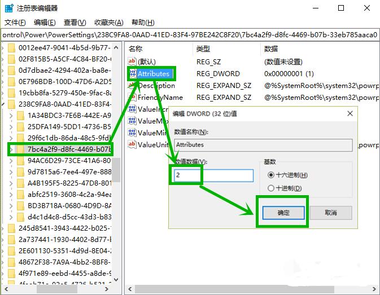The width and height of the screenshot is (380, 295).
Task: Close the 编辑 DWORD dialog with X
Action: coord(350,113)
